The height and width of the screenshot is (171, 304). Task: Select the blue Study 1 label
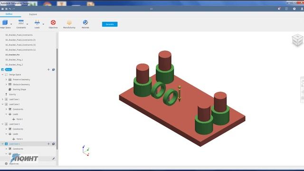(x=9, y=70)
